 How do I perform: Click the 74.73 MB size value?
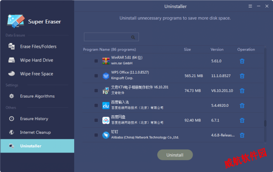tap(193, 90)
